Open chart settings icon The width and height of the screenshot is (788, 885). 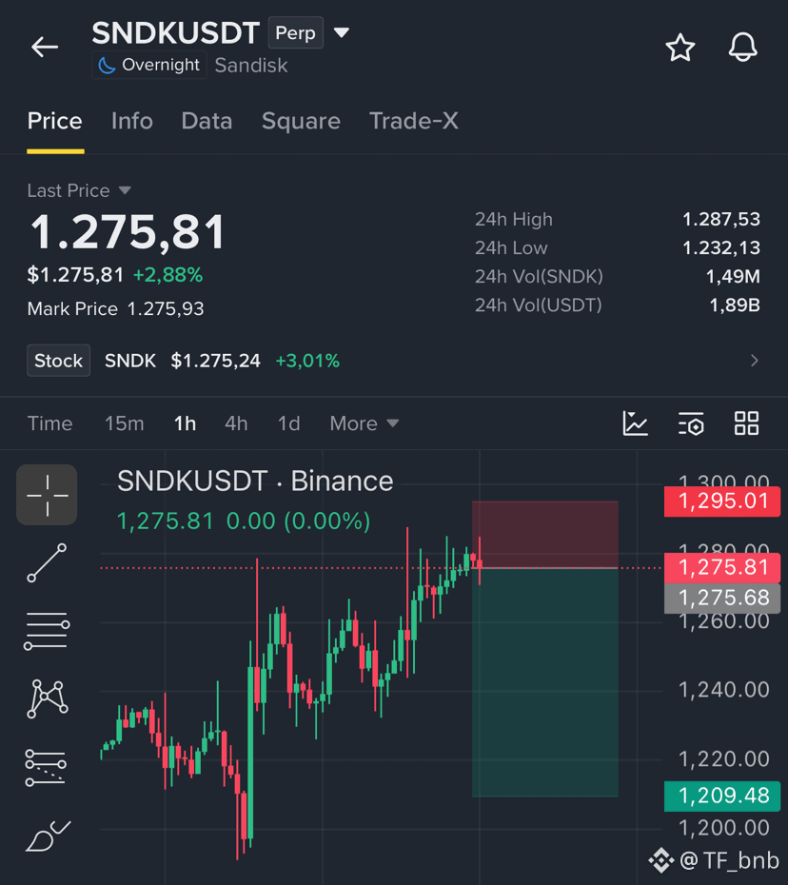click(x=691, y=423)
